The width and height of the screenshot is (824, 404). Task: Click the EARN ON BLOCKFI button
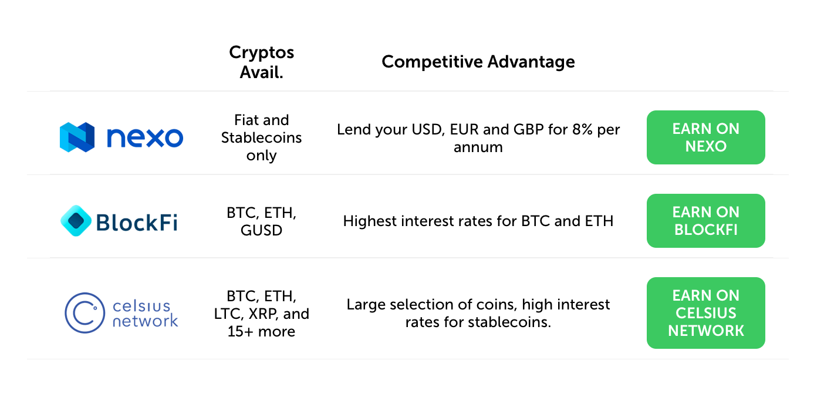pyautogui.click(x=705, y=220)
